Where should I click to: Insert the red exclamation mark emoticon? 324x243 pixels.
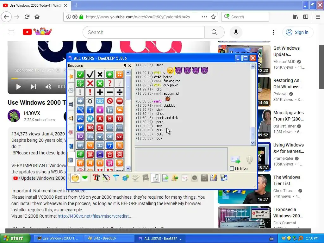point(90,92)
